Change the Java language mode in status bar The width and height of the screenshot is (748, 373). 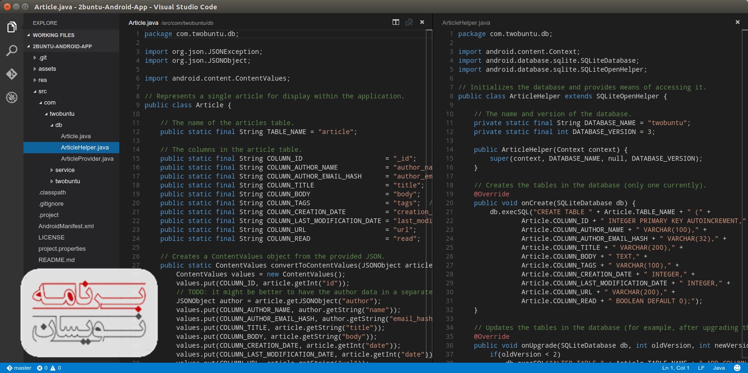tap(718, 368)
